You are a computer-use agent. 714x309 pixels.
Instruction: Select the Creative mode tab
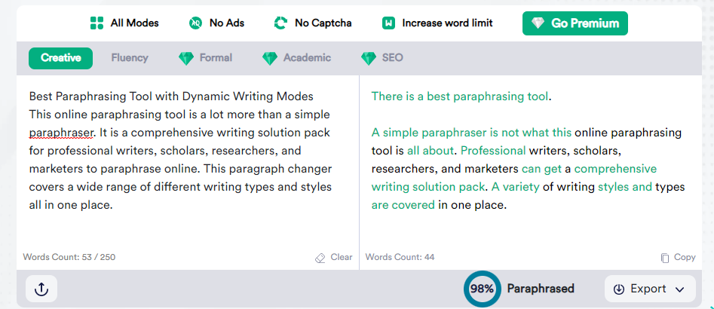coord(60,58)
